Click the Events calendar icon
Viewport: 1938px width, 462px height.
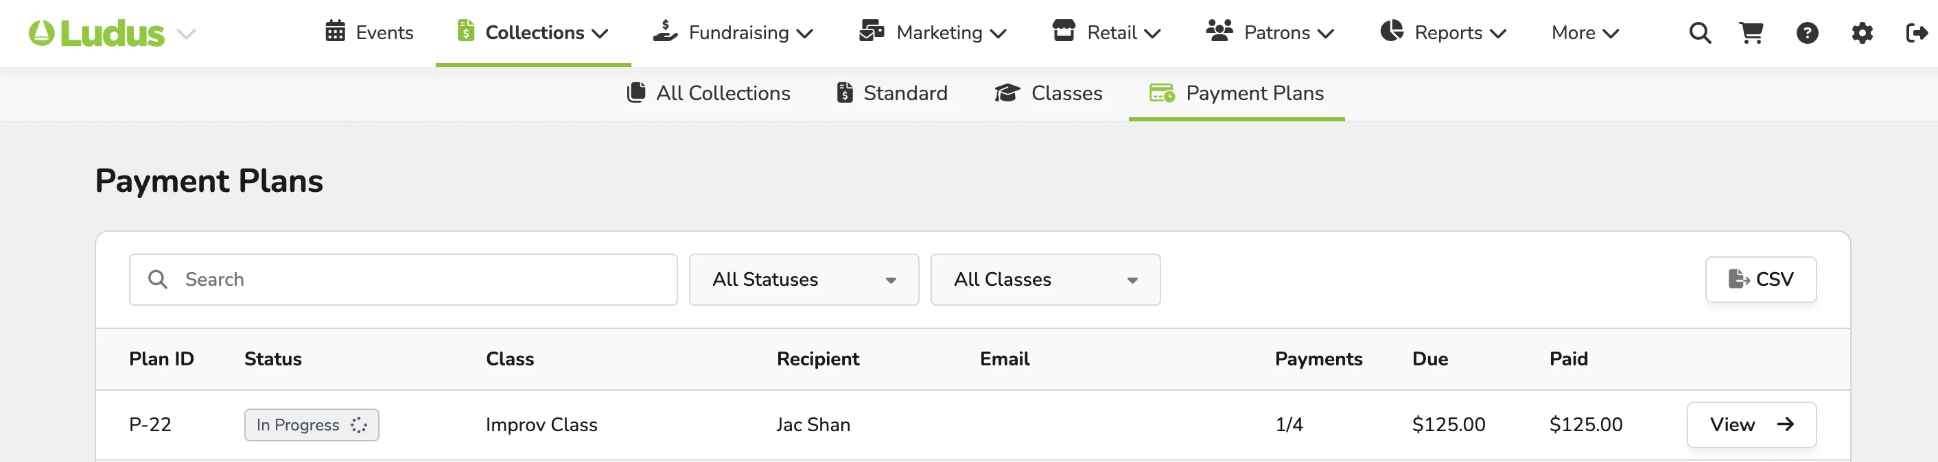coord(335,32)
